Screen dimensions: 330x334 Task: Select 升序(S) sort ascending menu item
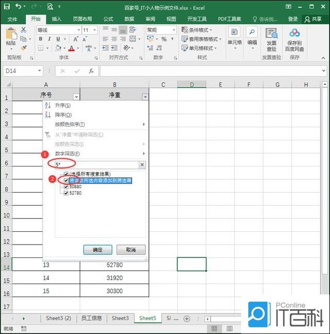point(95,105)
